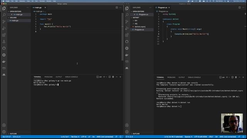The image size is (247, 139).
Task: Add new terminal in left window
Action: point(104,77)
